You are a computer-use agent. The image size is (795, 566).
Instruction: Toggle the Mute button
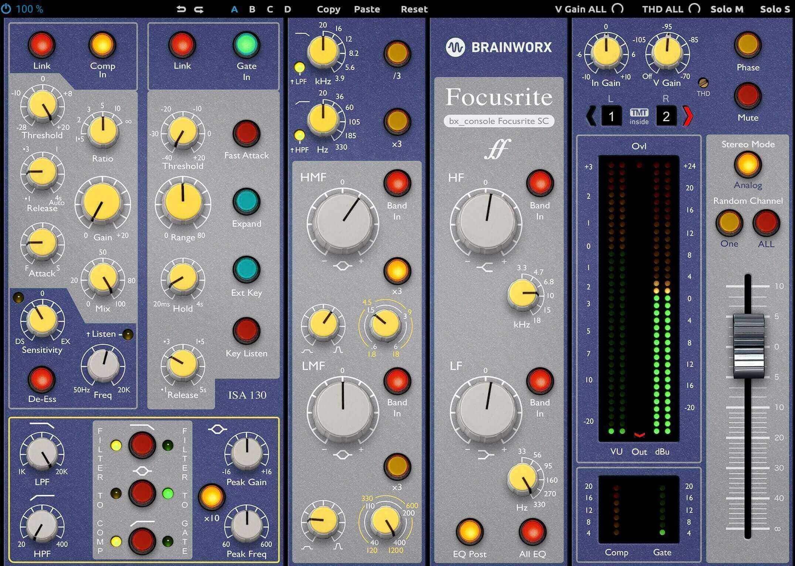(748, 96)
